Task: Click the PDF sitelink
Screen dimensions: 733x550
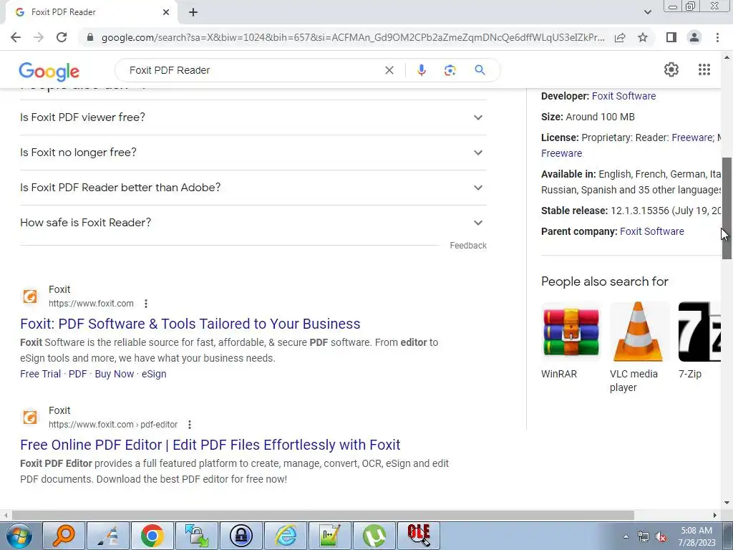Action: point(77,374)
